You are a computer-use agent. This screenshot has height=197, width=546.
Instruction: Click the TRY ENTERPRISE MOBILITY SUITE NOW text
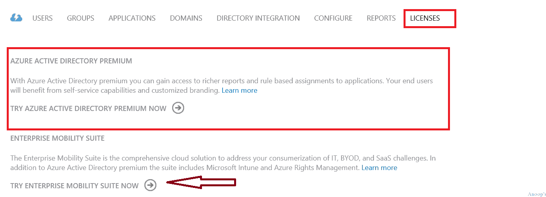75,186
